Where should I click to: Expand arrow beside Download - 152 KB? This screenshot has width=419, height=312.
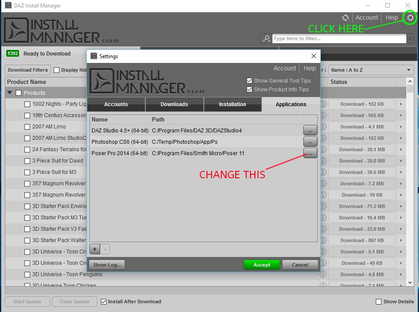tap(401, 104)
